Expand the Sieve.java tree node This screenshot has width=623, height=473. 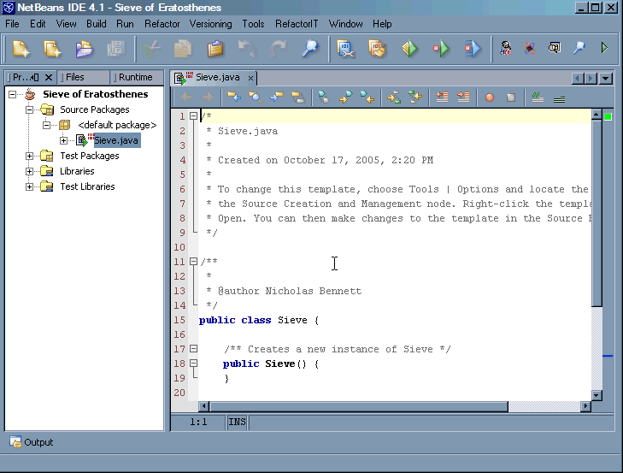[x=63, y=140]
